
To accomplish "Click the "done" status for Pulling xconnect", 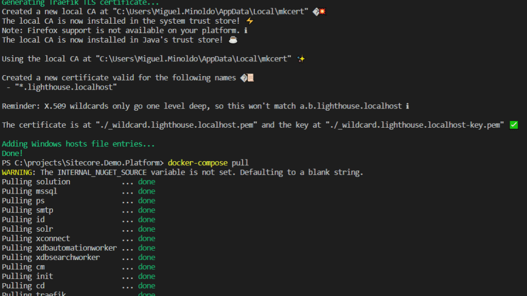I will point(146,238).
